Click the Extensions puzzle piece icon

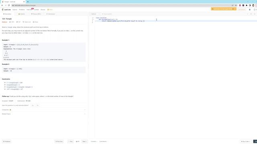tap(247, 5)
